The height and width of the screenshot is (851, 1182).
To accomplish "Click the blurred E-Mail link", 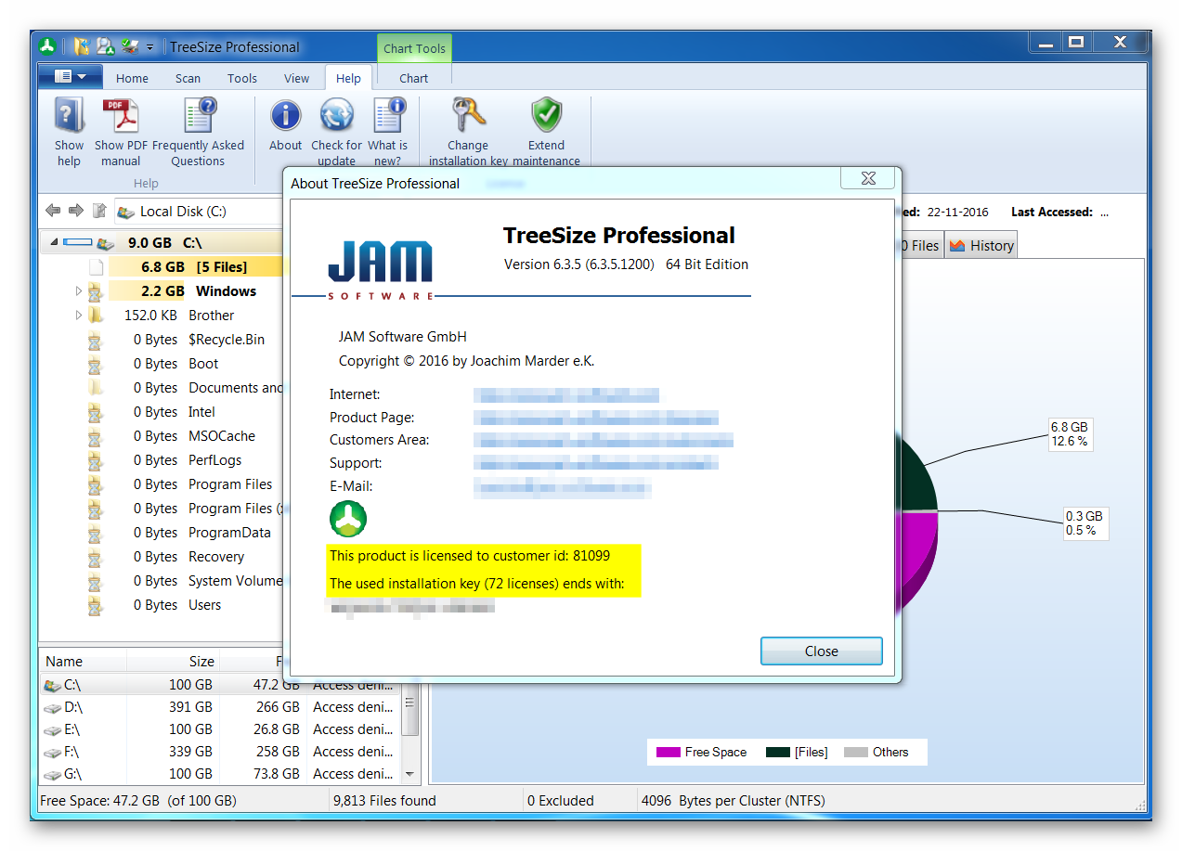I will tap(562, 486).
